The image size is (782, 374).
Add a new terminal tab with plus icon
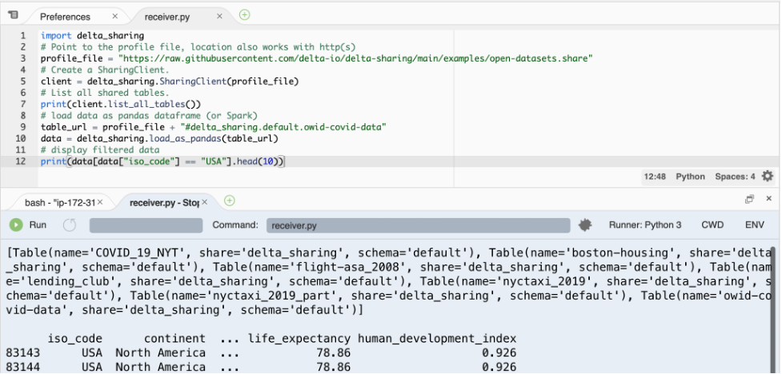tap(230, 201)
